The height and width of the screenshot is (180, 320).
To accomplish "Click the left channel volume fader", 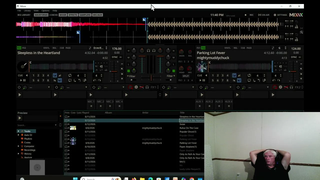I will point(142,64).
